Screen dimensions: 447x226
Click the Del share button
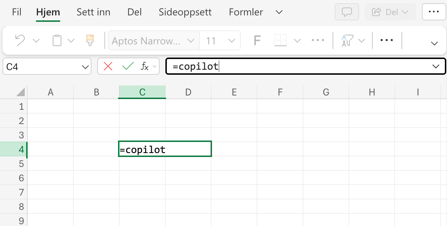pos(391,12)
